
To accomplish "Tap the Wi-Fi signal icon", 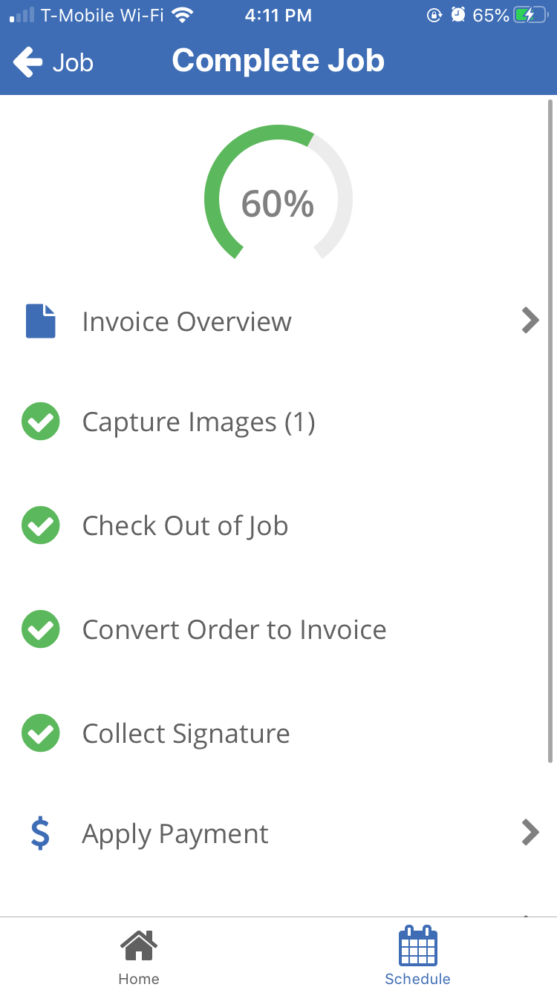I will (181, 15).
